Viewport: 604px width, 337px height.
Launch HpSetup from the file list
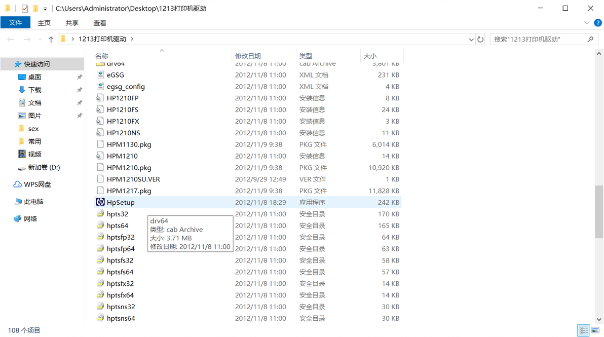(120, 202)
